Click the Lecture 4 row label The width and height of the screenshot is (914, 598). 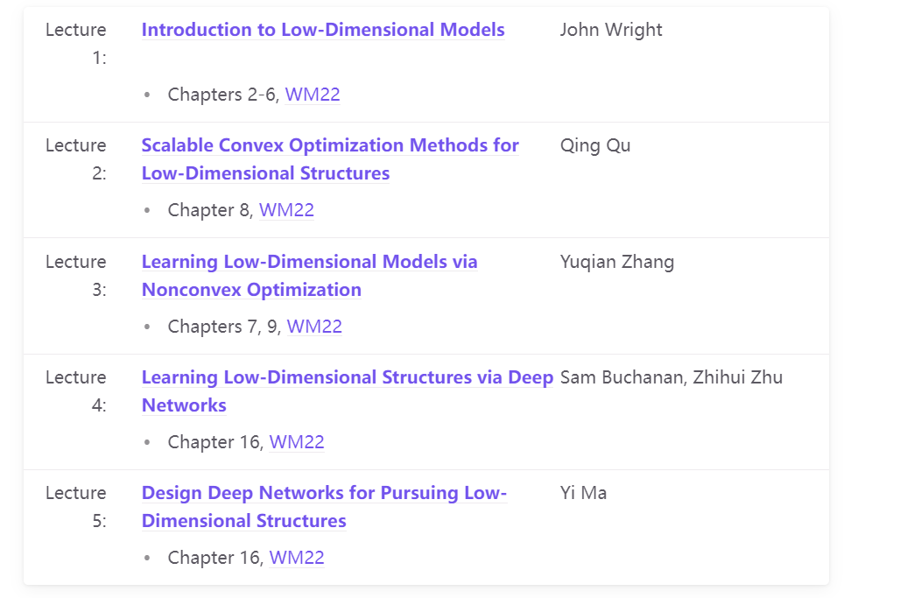[x=76, y=391]
